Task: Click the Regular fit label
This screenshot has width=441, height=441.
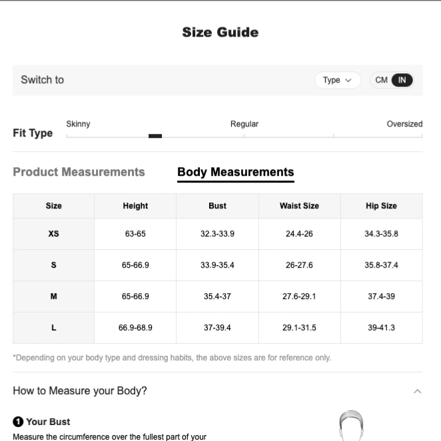Action: (244, 124)
